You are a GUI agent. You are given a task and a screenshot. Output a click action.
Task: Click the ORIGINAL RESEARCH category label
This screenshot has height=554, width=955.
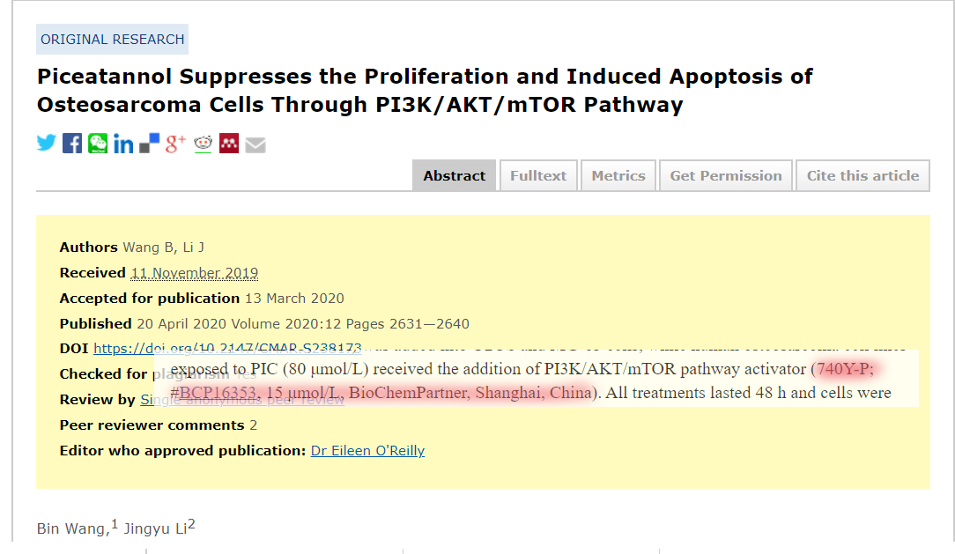click(112, 39)
